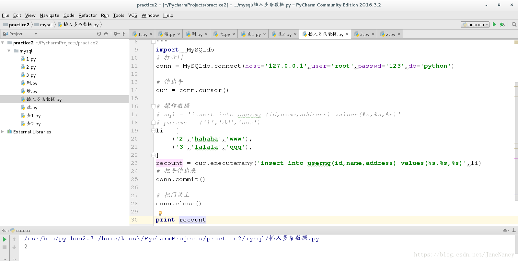Fold the comment block at line 16

[x=153, y=106]
